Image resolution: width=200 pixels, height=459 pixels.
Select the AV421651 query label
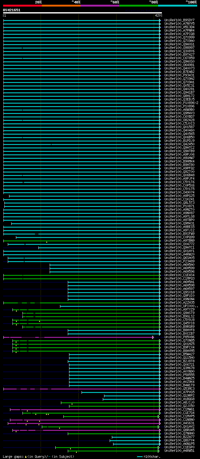(12, 10)
